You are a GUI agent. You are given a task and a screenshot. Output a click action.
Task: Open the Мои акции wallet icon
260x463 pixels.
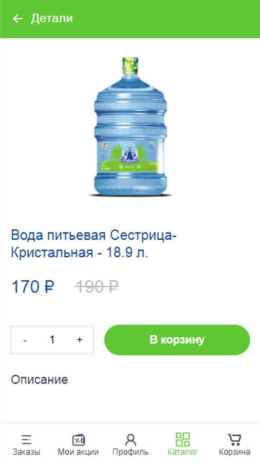point(78,440)
